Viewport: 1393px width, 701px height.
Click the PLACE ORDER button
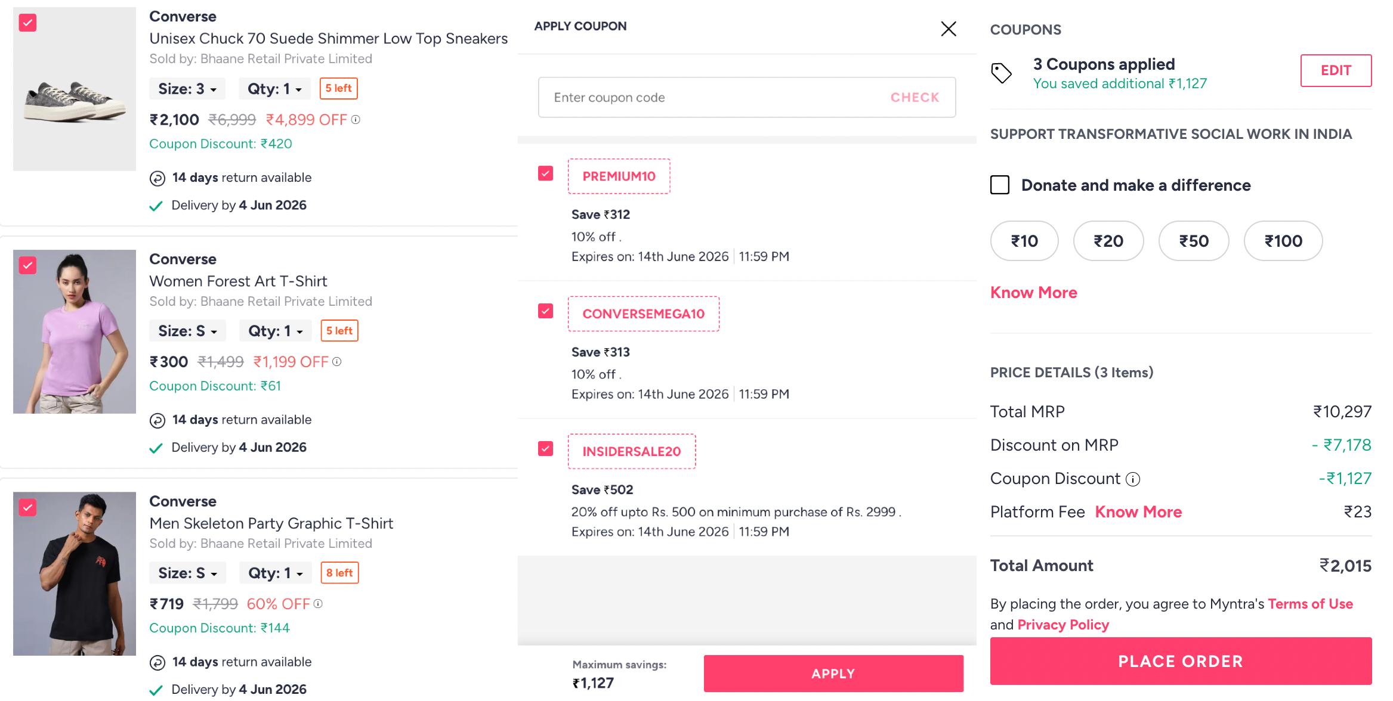tap(1181, 661)
